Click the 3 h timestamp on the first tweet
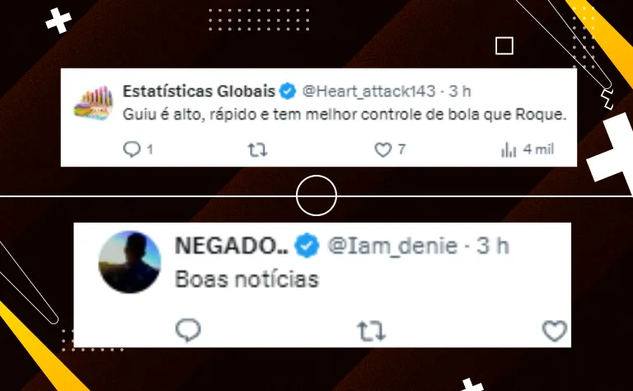 tap(460, 92)
